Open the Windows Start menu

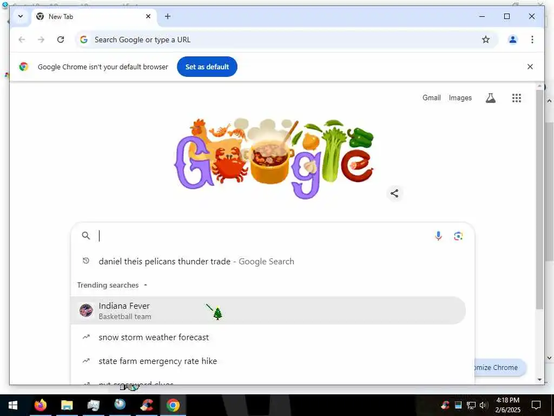click(13, 405)
